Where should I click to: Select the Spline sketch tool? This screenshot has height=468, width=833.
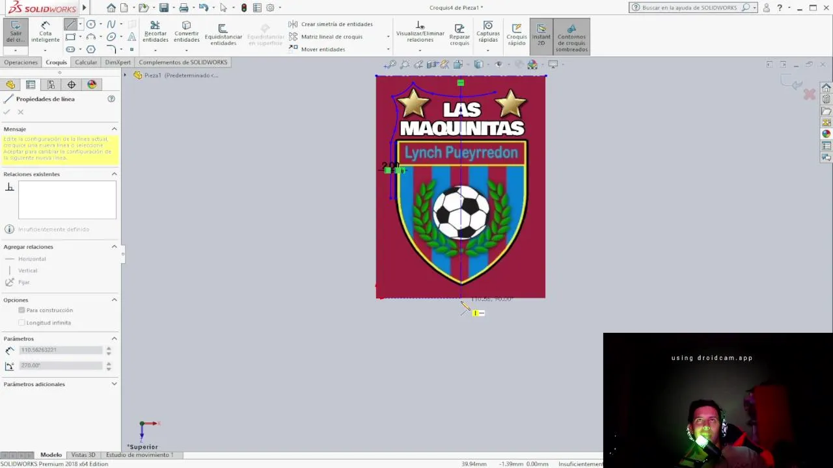pyautogui.click(x=111, y=24)
